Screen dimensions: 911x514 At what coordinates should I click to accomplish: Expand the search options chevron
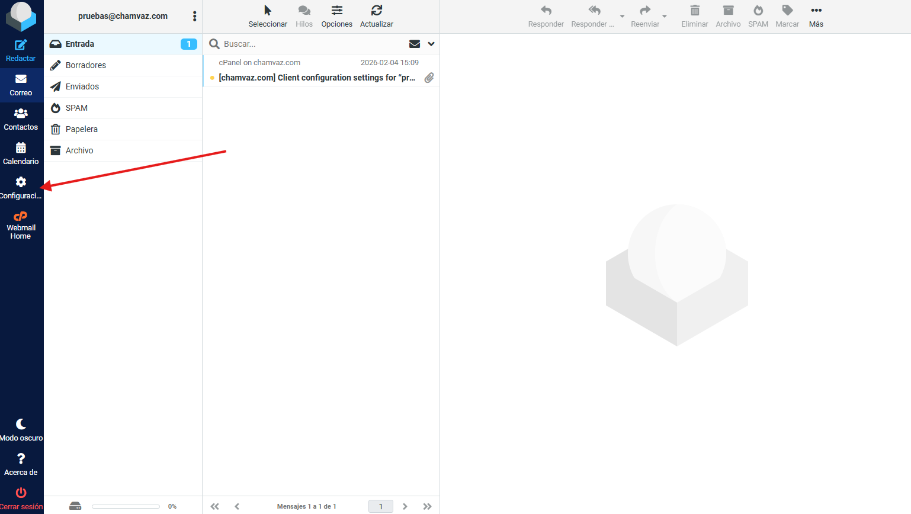pyautogui.click(x=431, y=44)
